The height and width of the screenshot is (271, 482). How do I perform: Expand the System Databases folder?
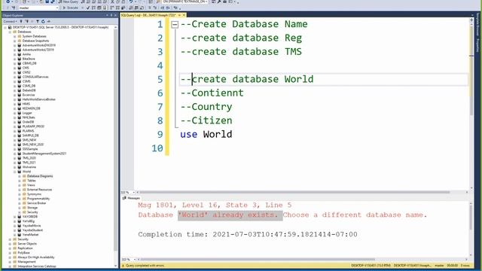pos(15,36)
